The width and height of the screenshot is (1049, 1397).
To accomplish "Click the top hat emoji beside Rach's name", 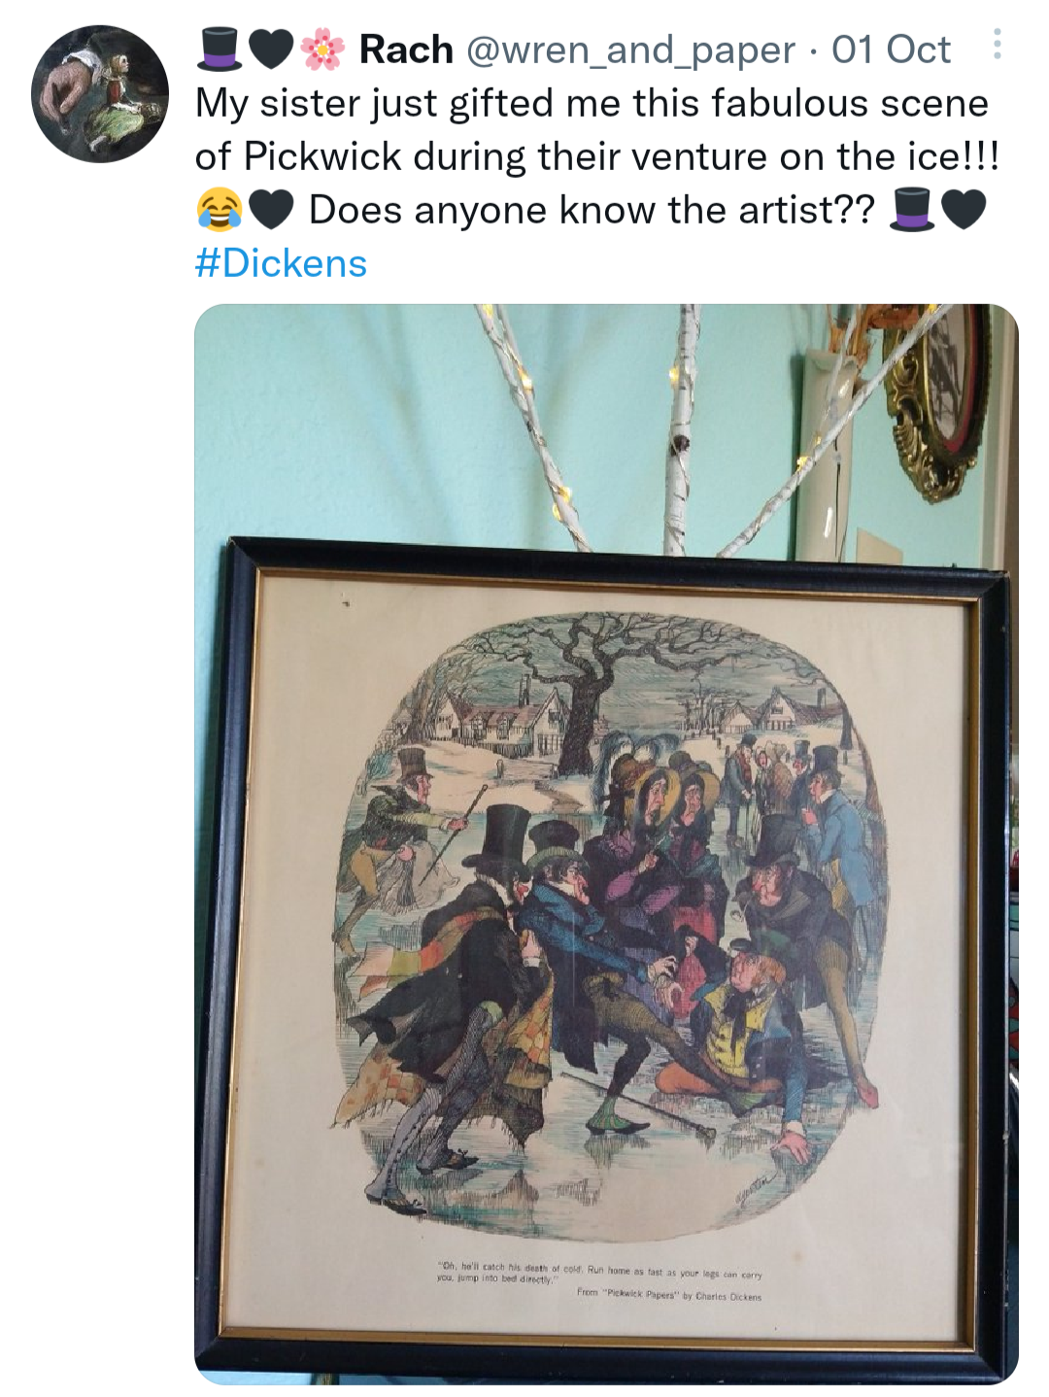I will click(219, 50).
